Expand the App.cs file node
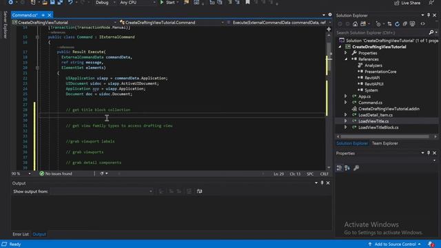This screenshot has height=248, width=441. [346, 96]
